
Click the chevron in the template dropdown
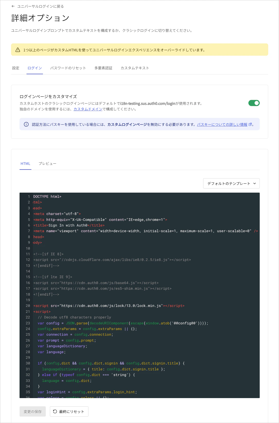(255, 183)
